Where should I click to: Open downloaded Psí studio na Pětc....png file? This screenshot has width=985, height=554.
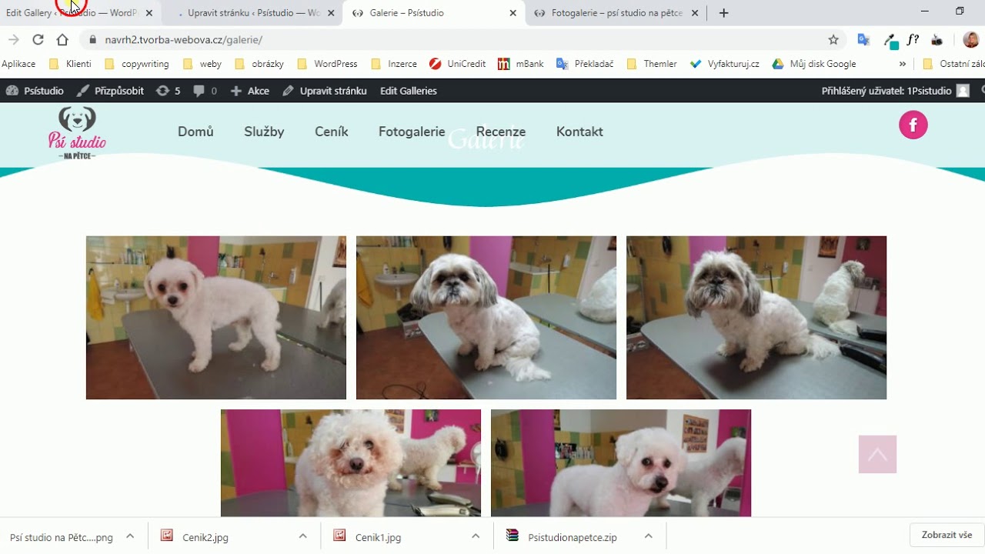click(x=62, y=537)
